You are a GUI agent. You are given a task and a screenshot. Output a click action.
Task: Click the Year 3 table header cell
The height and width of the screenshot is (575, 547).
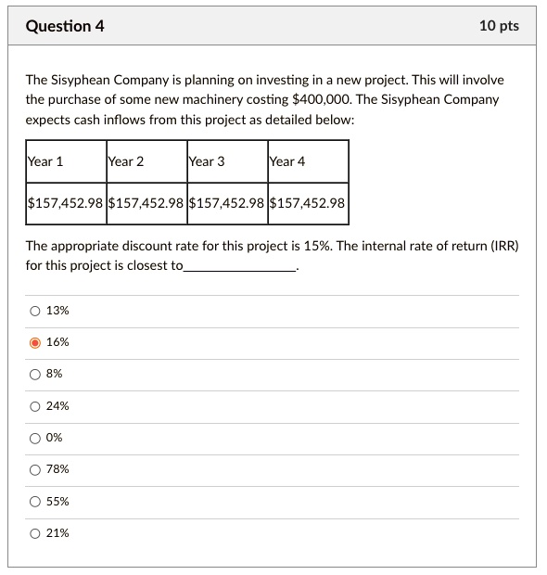pyautogui.click(x=228, y=161)
